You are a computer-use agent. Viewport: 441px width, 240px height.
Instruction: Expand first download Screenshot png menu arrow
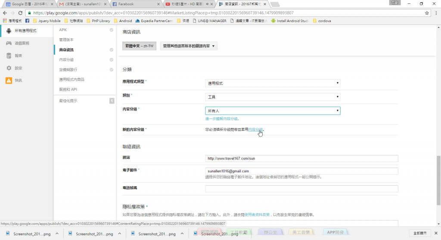coord(57,234)
